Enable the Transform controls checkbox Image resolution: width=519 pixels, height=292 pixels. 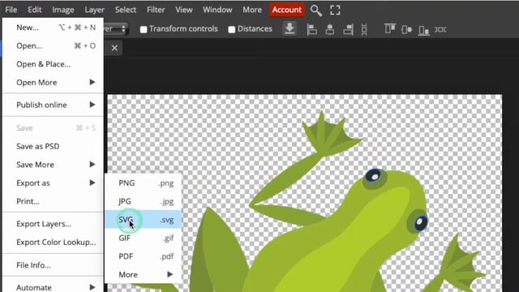tap(143, 29)
